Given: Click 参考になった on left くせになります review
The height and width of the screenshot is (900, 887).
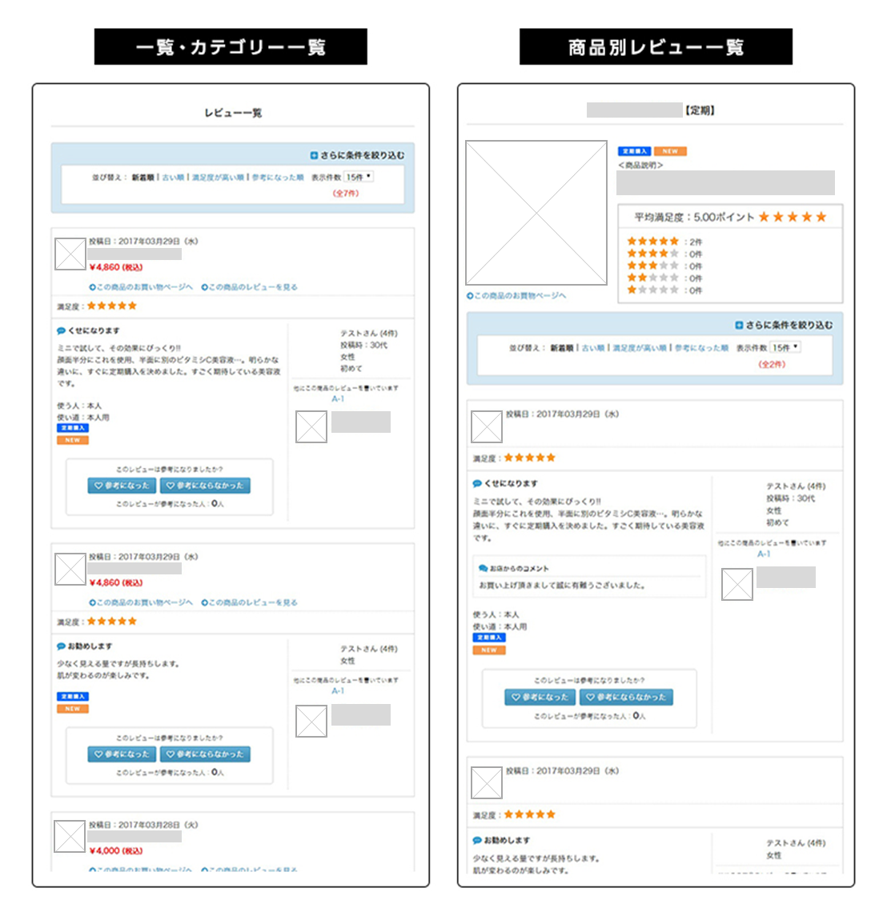Looking at the screenshot, I should (121, 486).
